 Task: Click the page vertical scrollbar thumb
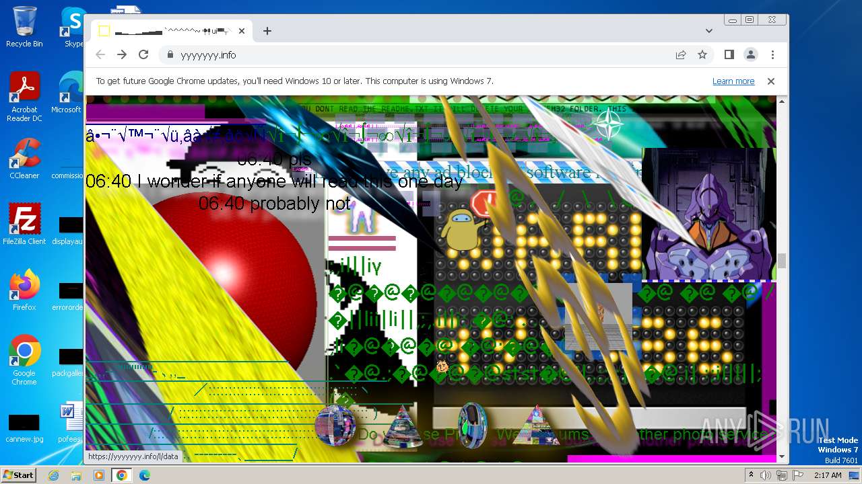[x=782, y=259]
